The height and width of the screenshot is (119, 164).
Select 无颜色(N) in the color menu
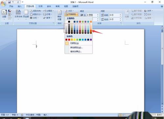[x=79, y=43]
